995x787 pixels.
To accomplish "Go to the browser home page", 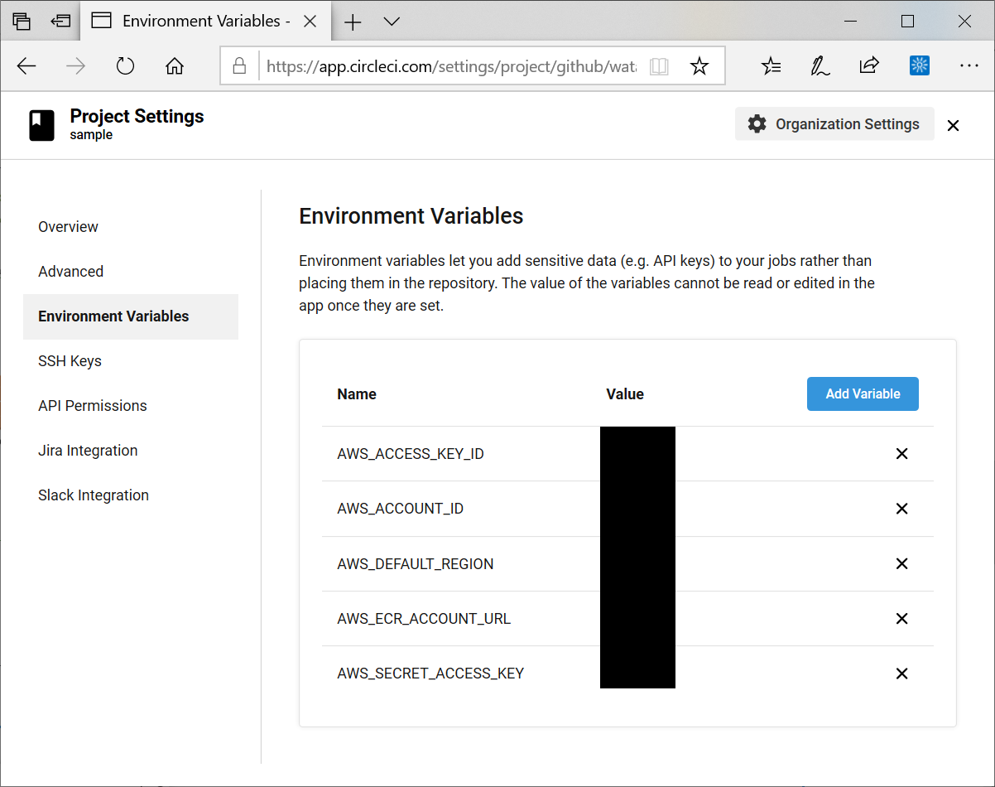I will click(x=175, y=66).
